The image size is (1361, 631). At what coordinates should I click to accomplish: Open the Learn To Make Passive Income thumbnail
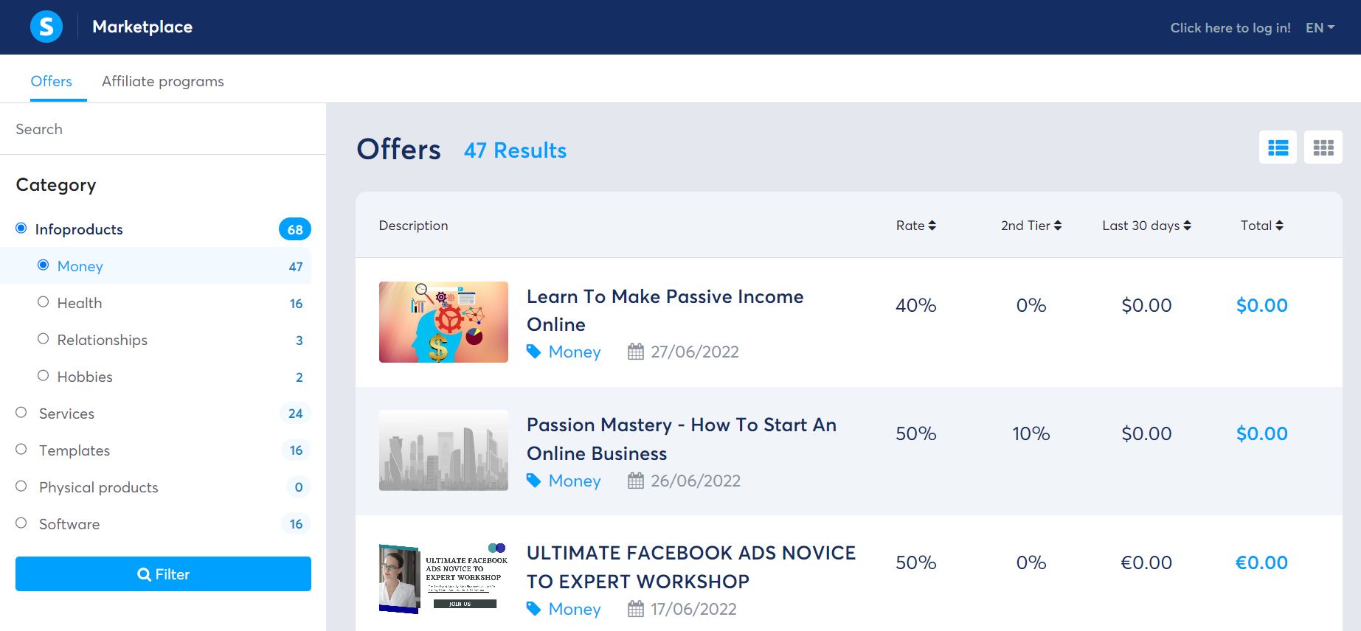coord(443,322)
